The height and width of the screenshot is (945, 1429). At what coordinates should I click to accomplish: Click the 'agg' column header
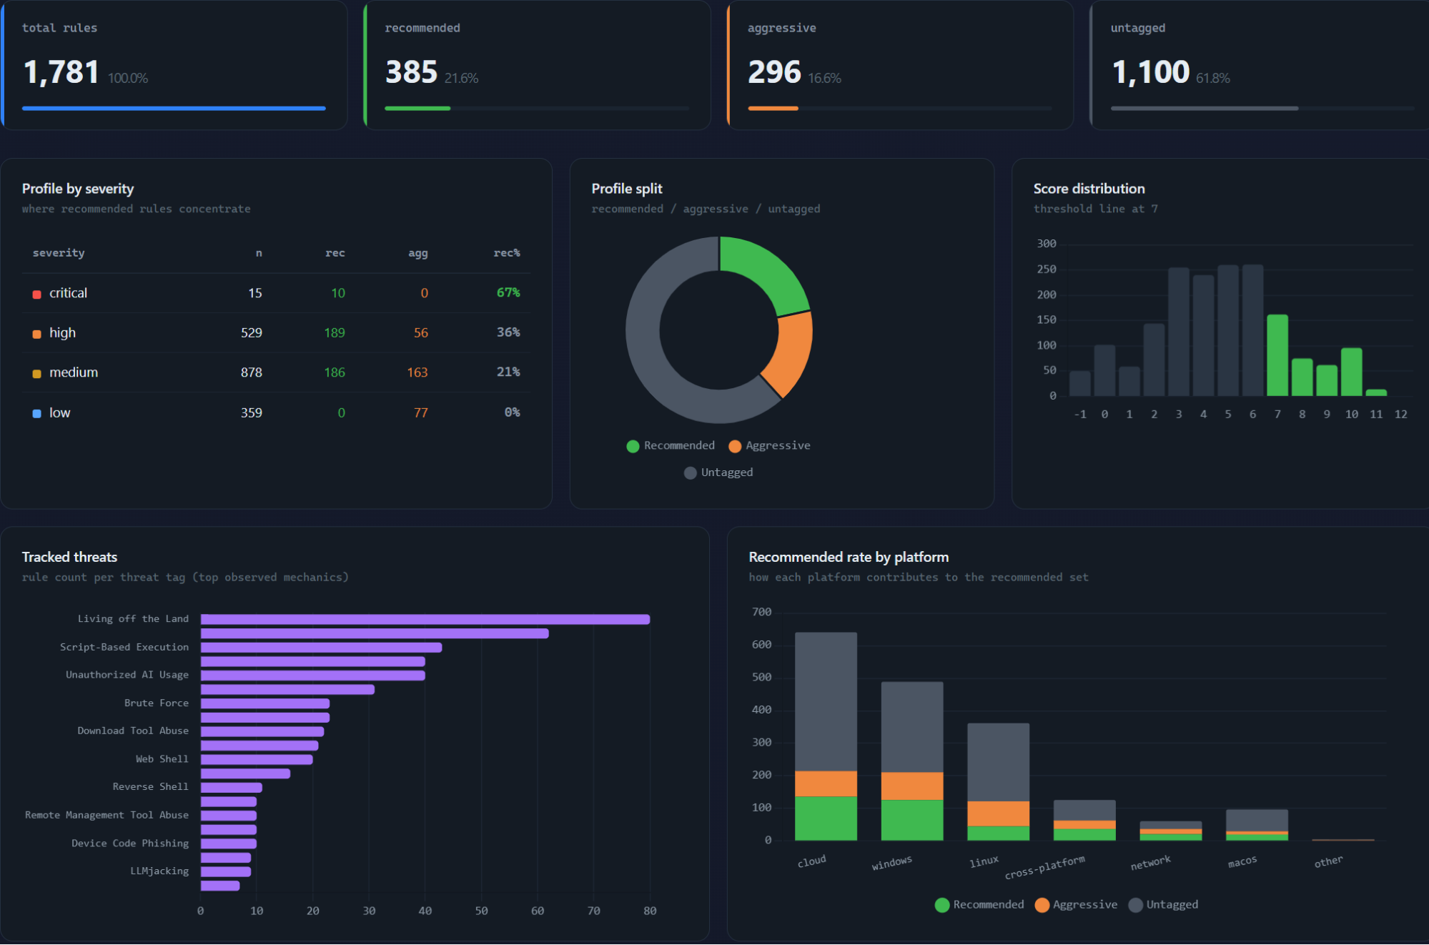click(x=418, y=253)
